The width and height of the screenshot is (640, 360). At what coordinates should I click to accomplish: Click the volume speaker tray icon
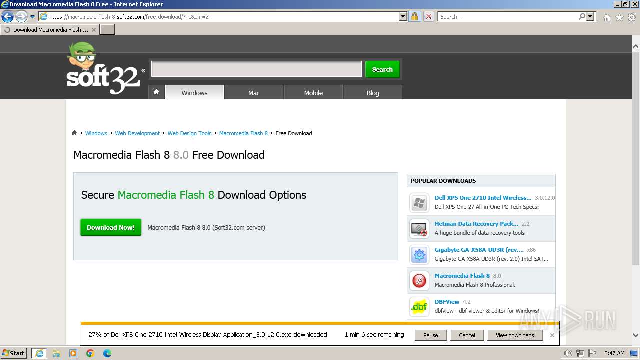coord(568,353)
